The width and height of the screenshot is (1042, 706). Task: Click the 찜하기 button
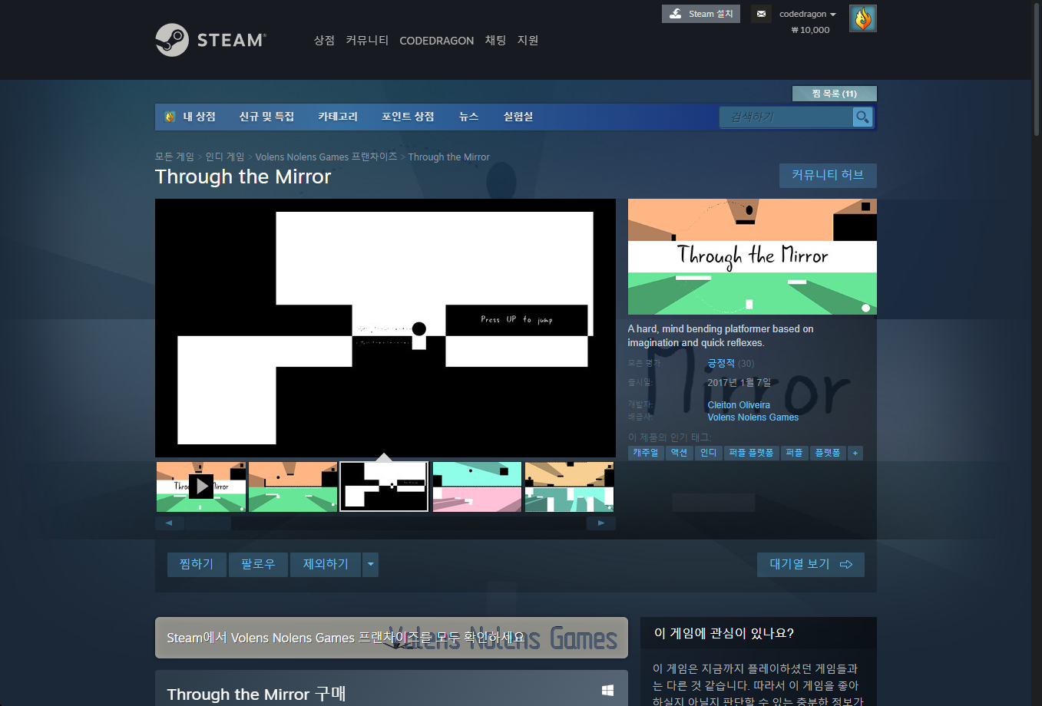[x=197, y=565]
